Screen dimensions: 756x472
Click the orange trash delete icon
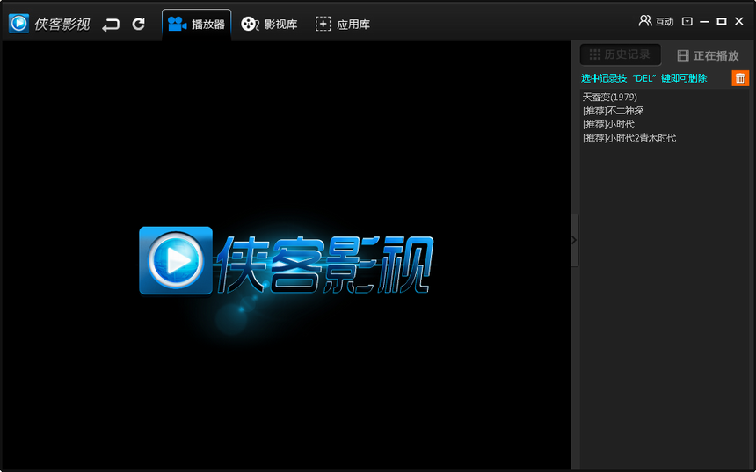pos(740,78)
